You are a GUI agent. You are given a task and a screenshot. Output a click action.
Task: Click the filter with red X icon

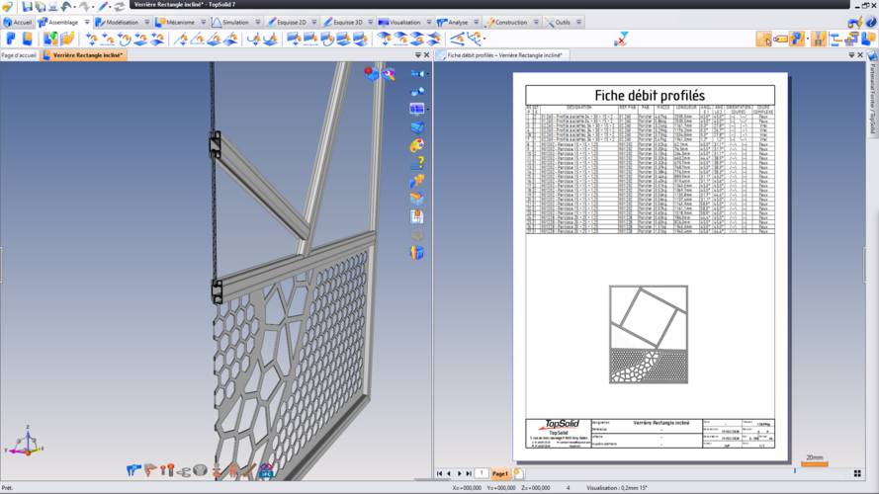tap(621, 40)
